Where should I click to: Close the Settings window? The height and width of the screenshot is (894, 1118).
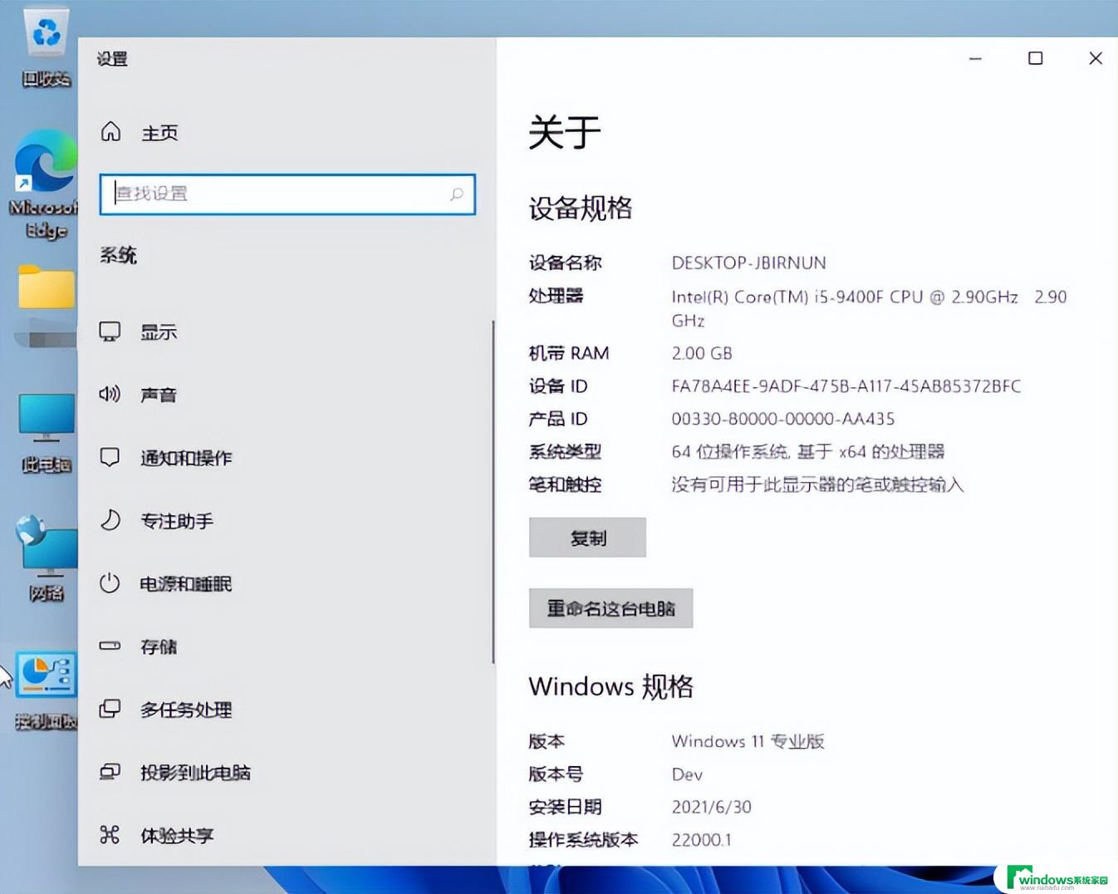coord(1096,58)
